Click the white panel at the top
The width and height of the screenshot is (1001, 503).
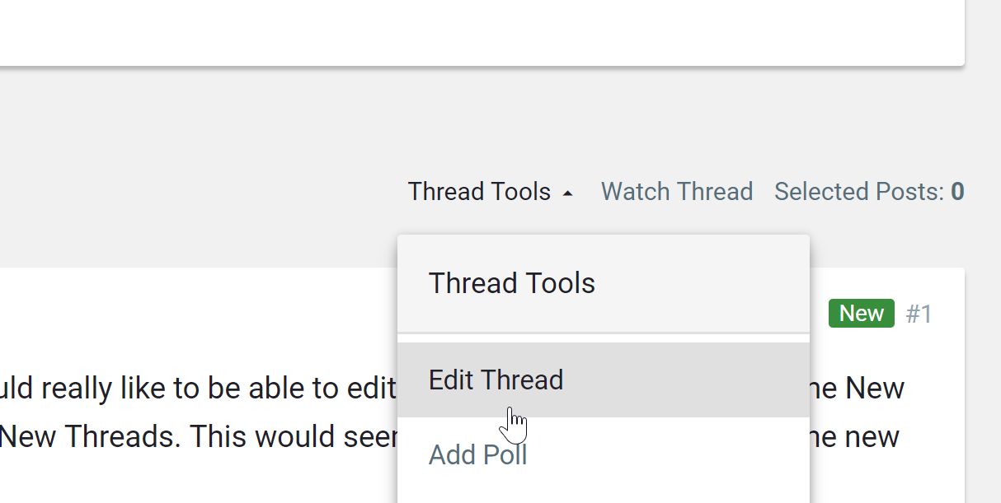tap(478, 33)
